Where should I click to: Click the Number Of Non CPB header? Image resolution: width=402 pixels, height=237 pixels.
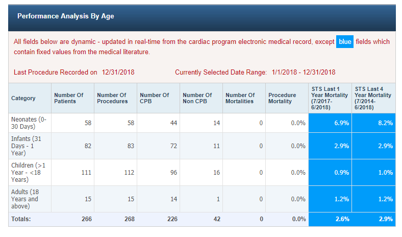(x=197, y=98)
